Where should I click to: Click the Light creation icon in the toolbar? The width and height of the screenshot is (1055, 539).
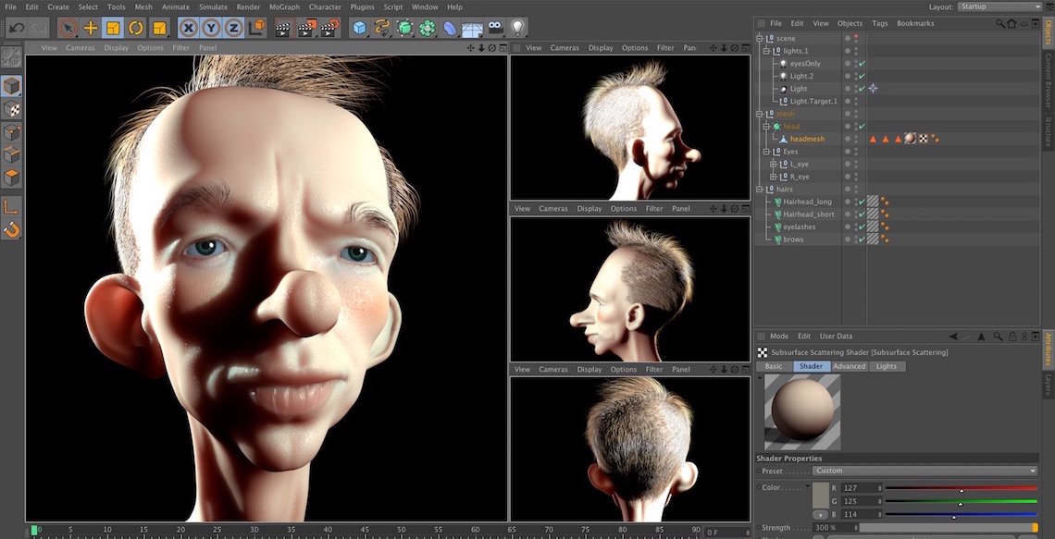coord(518,28)
